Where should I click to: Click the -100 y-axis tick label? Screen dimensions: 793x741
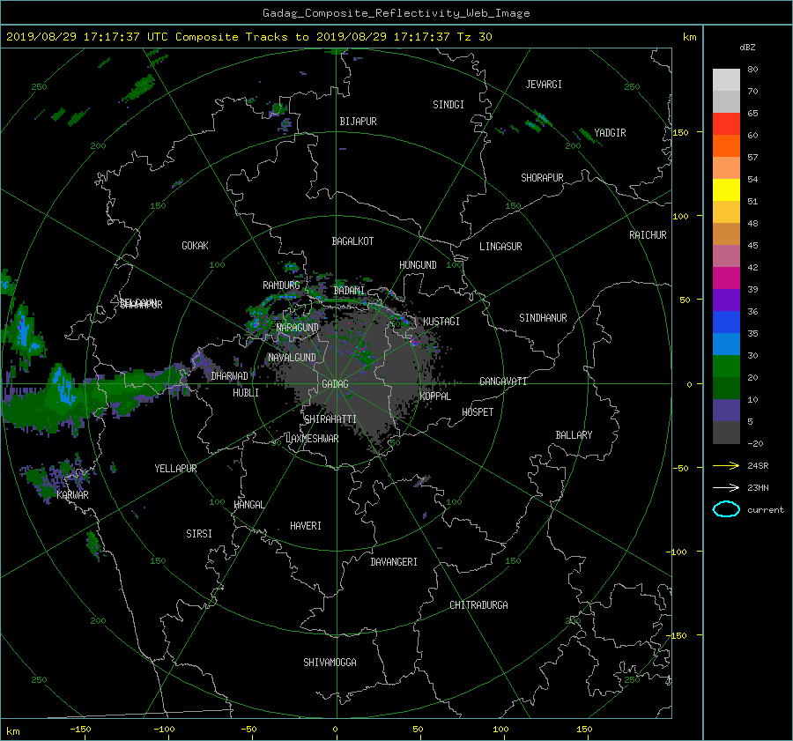pos(676,552)
